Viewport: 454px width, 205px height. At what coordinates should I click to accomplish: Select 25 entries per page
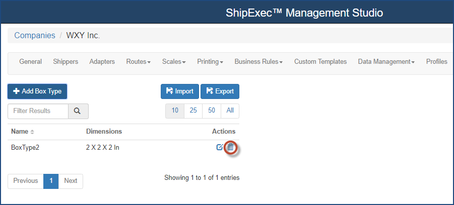[193, 111]
